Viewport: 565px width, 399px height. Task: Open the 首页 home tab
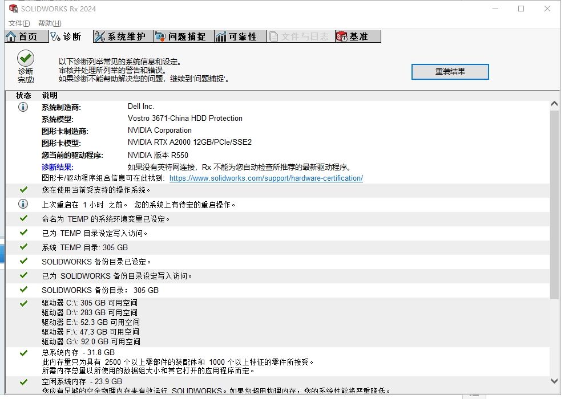tap(27, 36)
